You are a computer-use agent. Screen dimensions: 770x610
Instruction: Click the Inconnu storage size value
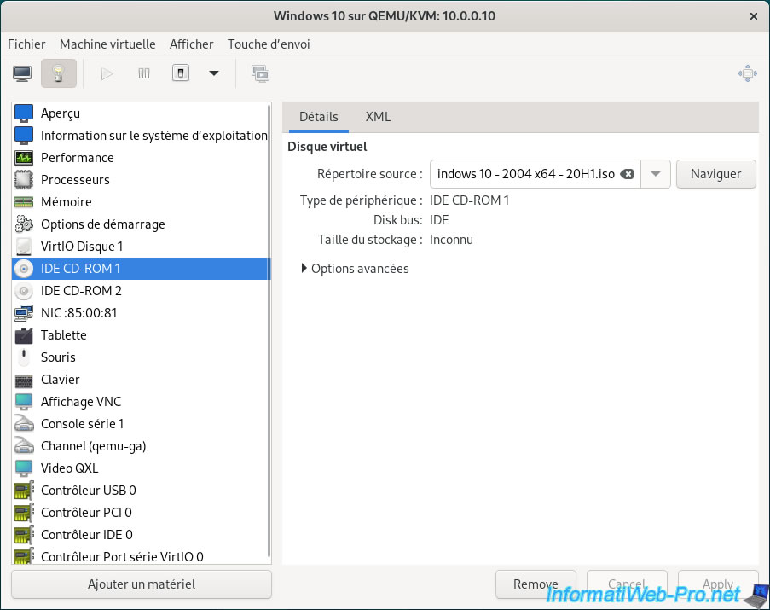[451, 240]
